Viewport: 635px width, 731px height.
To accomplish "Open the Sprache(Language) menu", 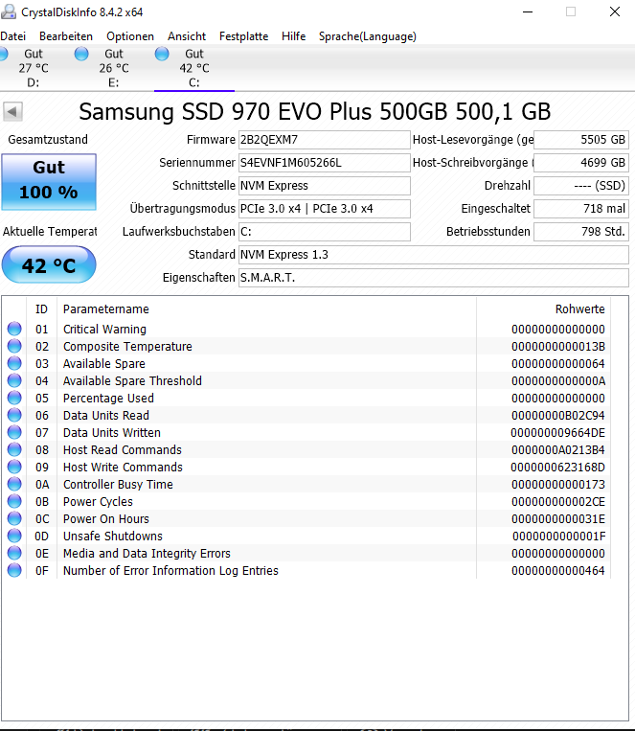I will click(x=368, y=36).
